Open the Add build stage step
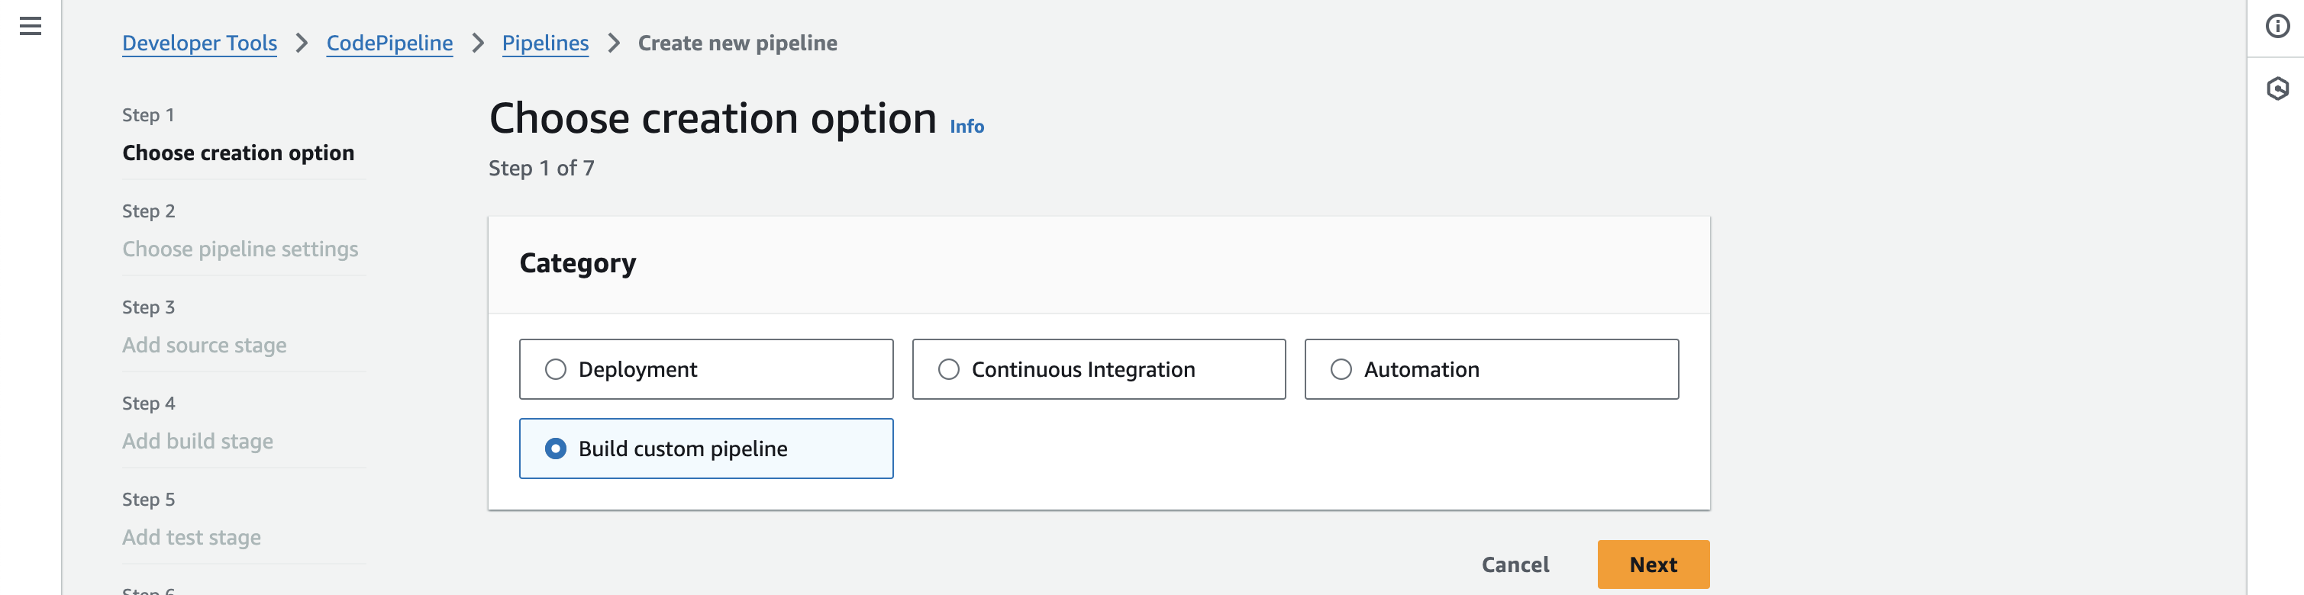 coord(198,442)
